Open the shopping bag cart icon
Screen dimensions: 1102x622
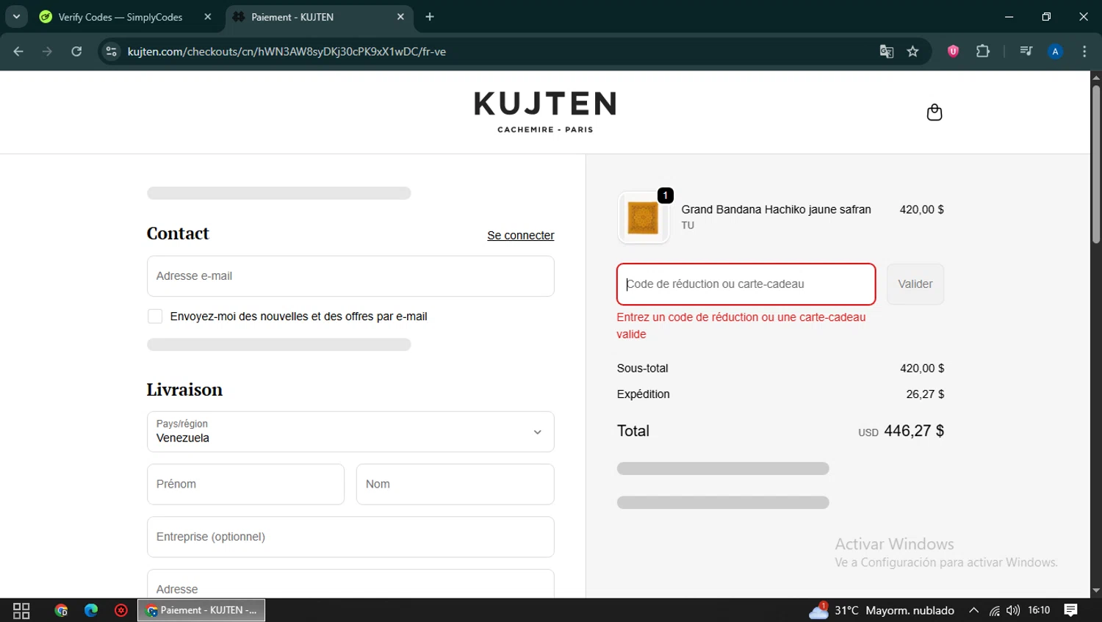934,112
